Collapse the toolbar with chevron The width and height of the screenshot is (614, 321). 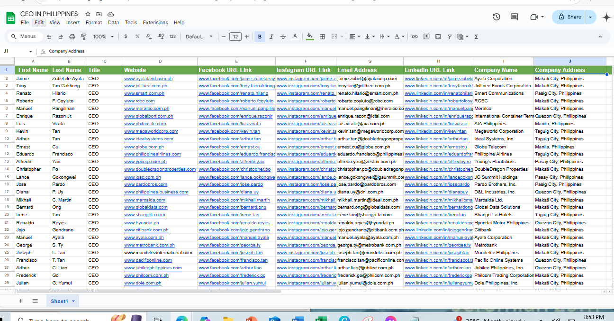(x=600, y=37)
